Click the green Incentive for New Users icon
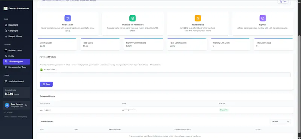This screenshot has width=301, height=139. coord(133,18)
